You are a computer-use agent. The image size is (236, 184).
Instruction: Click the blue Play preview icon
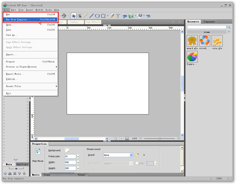[x=125, y=16]
